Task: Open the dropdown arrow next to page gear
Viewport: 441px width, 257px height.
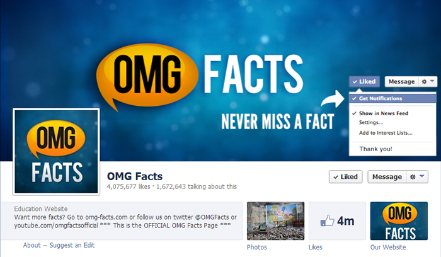Action: click(422, 176)
